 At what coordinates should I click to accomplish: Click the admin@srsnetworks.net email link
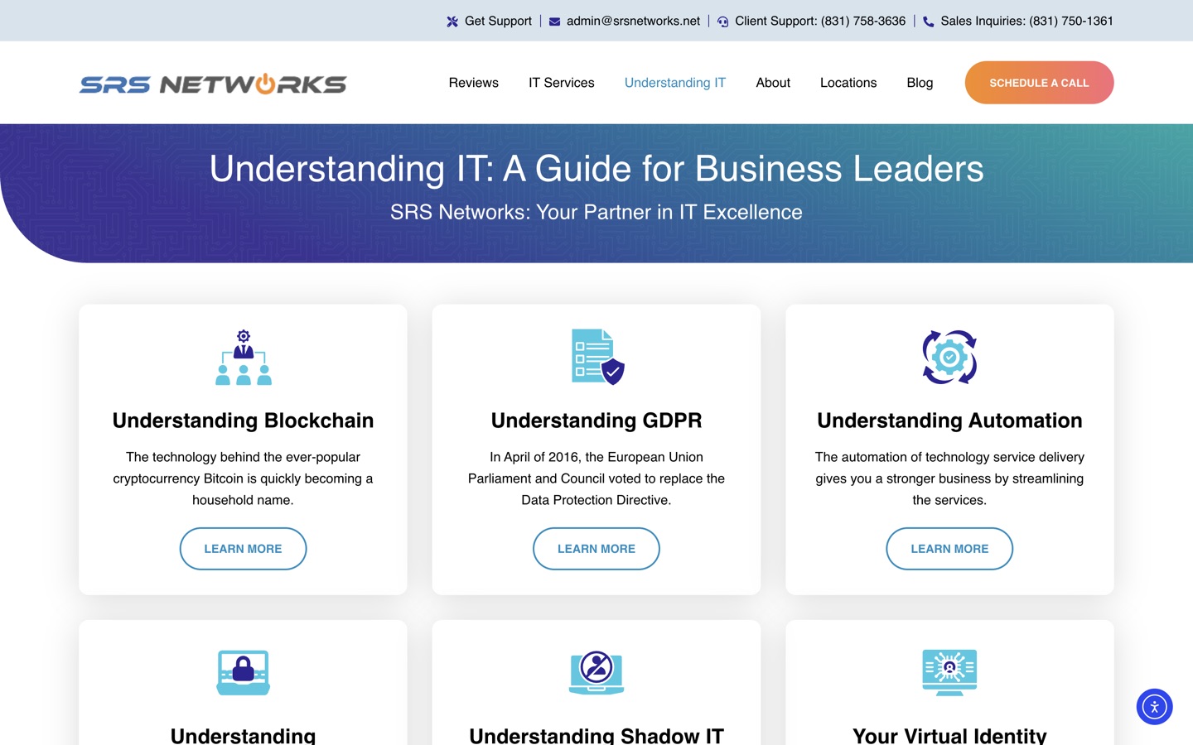click(633, 22)
